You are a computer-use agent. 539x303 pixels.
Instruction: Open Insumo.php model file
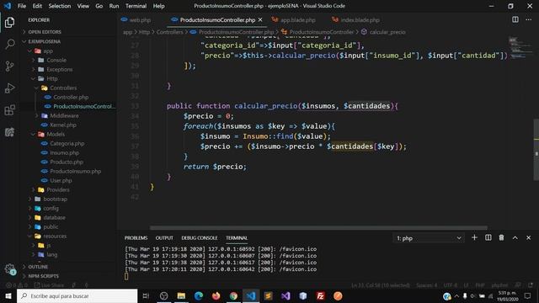coord(68,153)
